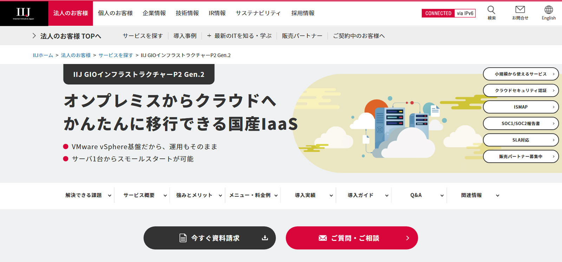Click IIJホーム breadcrumb link

click(43, 55)
